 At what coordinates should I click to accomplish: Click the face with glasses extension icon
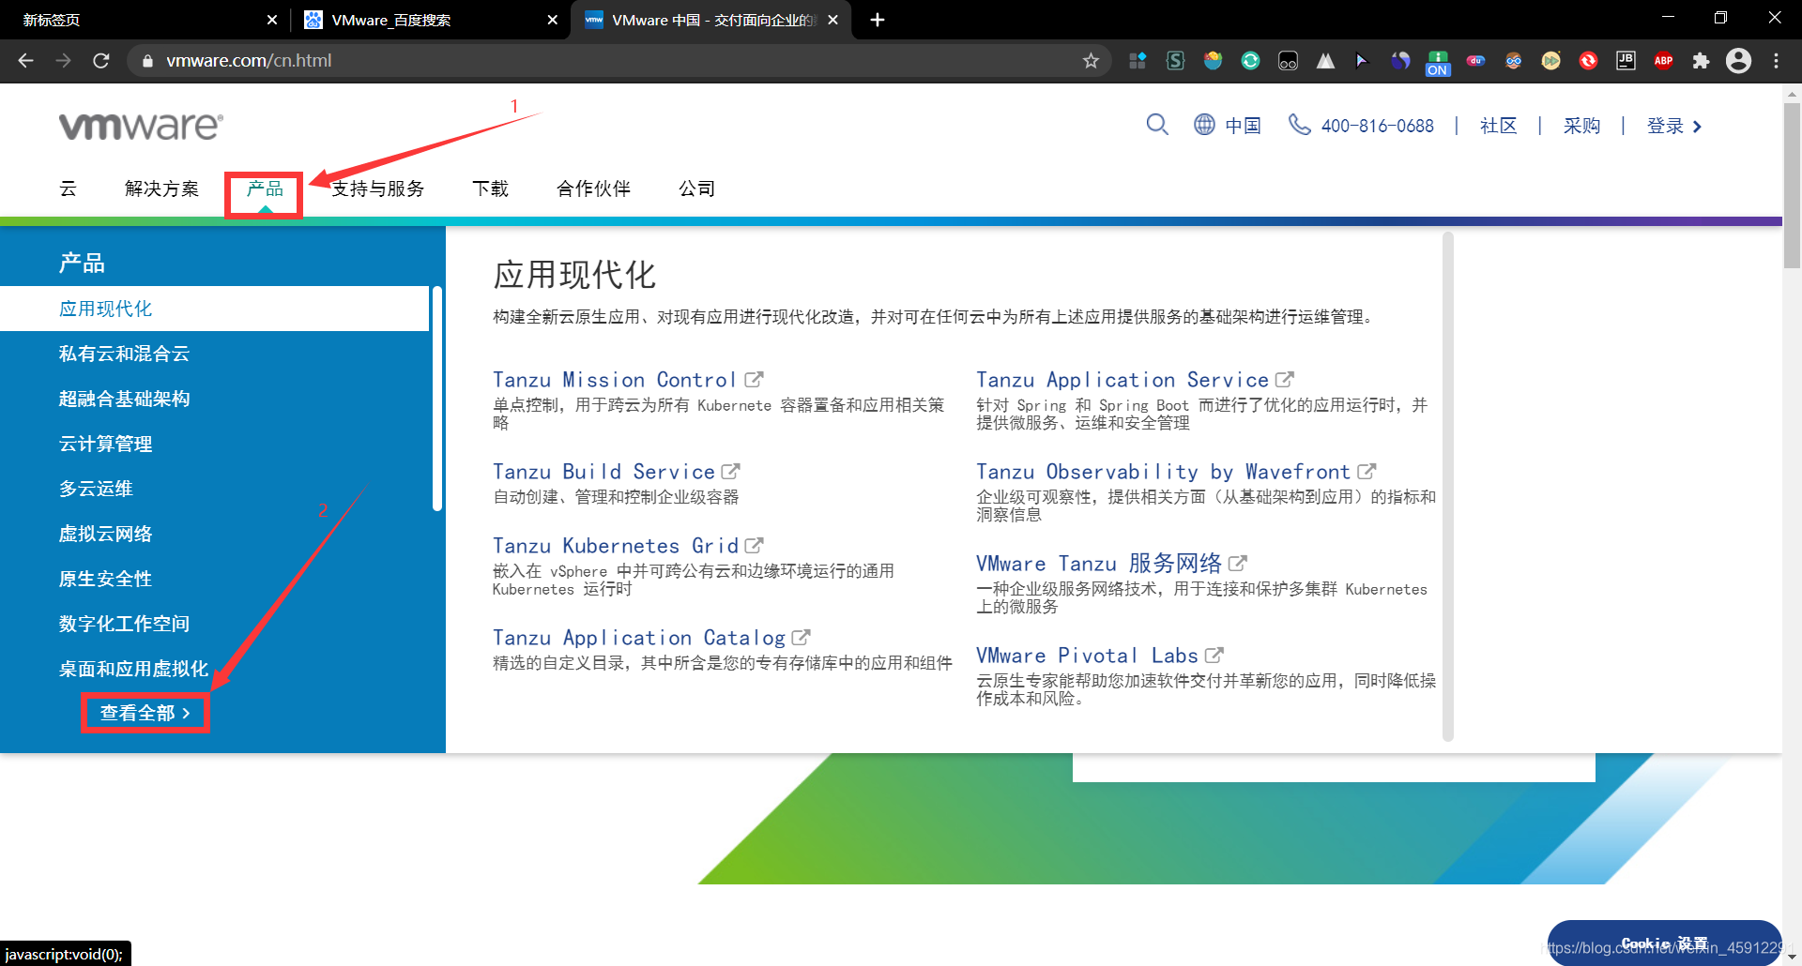(1513, 61)
